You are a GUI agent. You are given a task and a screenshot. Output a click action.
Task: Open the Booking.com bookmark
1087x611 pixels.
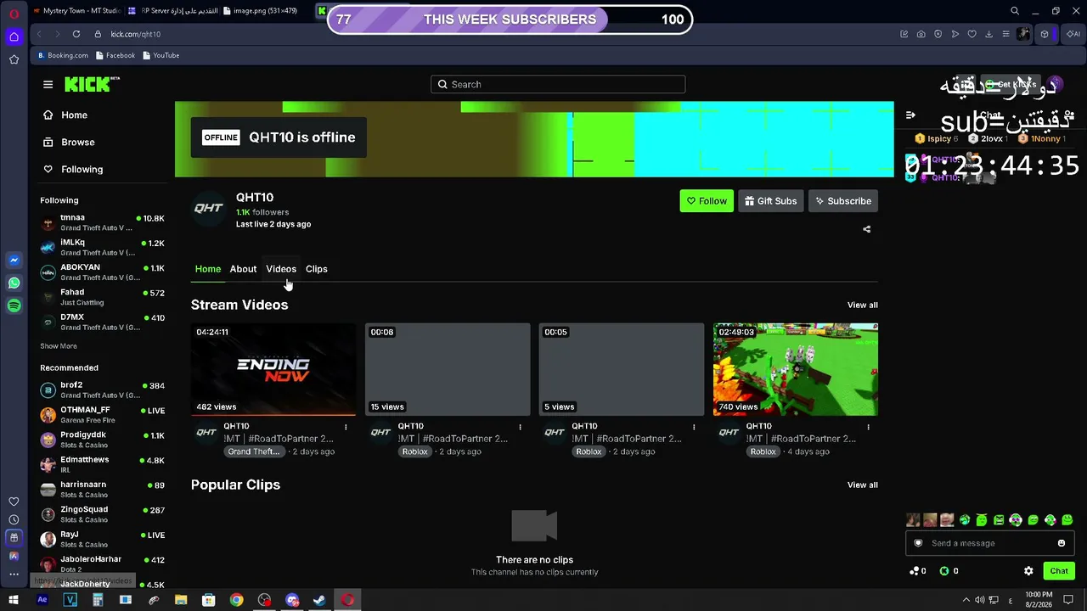pyautogui.click(x=63, y=55)
